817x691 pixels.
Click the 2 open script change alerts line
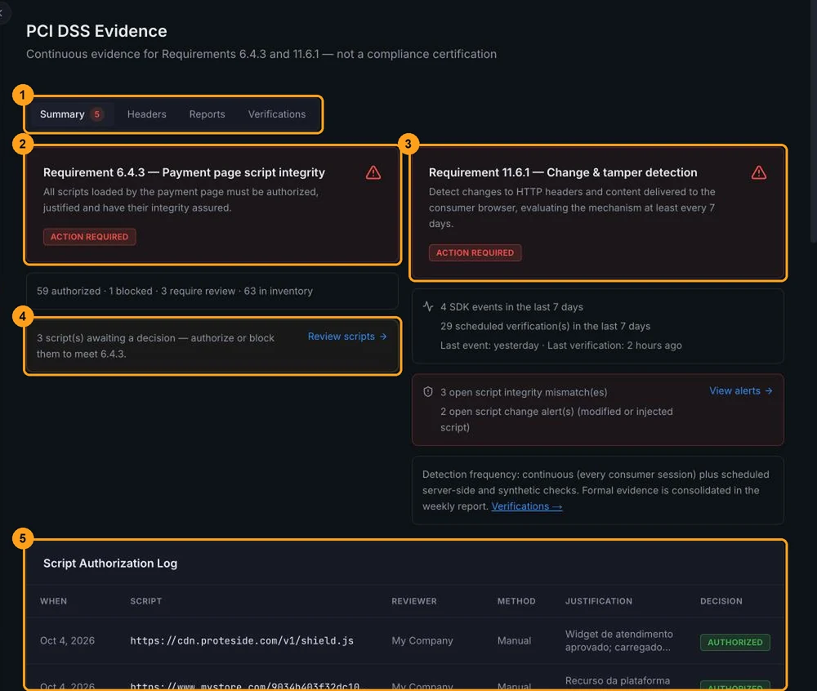coord(556,419)
